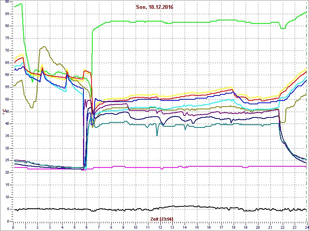Click the "Zeit [23:56]" time axis label
The height and width of the screenshot is (231, 309).
[x=162, y=219]
